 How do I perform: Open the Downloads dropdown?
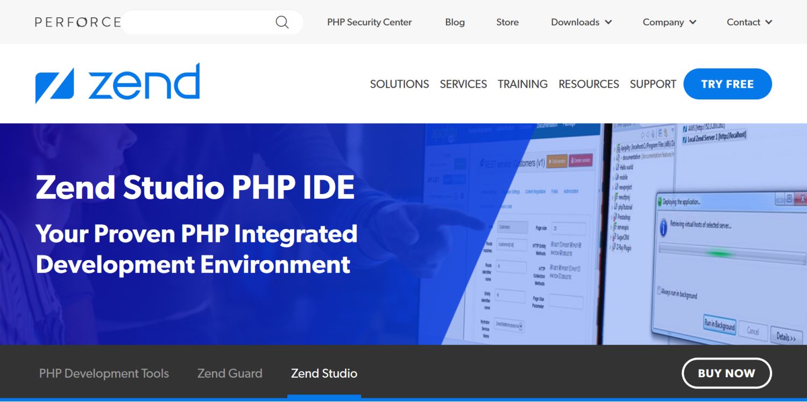[x=581, y=22]
